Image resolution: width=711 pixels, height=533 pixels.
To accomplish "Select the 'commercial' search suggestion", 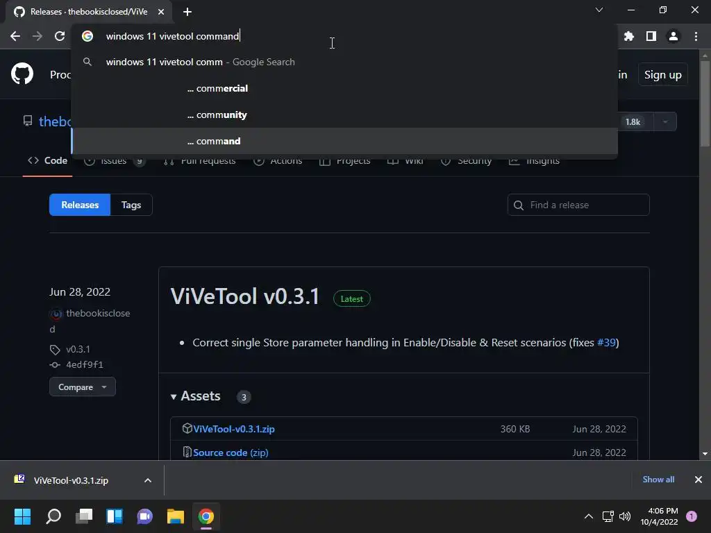I will [344, 88].
